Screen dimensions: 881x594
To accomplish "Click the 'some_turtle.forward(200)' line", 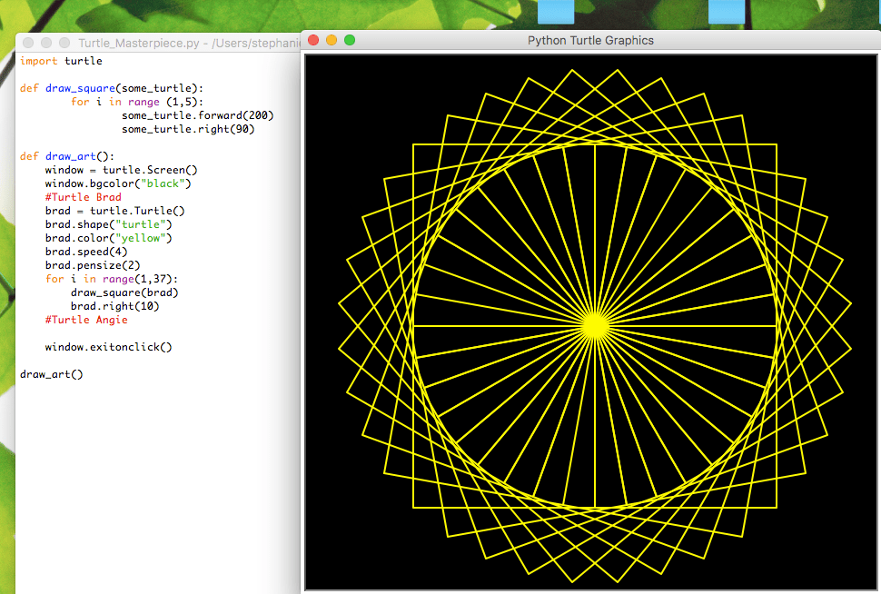I will 198,115.
